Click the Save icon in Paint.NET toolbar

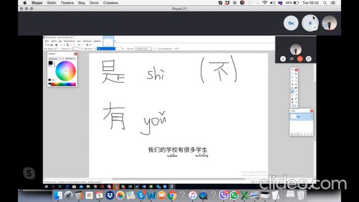pos(52,45)
